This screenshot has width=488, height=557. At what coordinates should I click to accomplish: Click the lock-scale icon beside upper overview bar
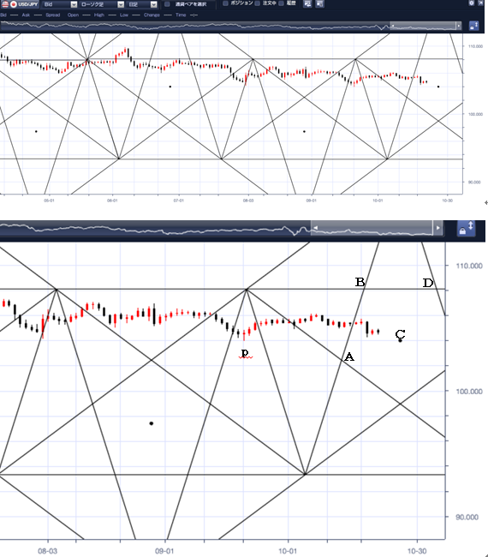pyautogui.click(x=473, y=26)
